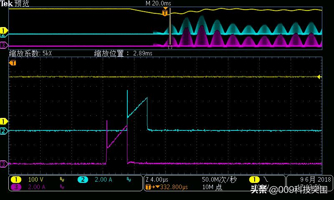Click the 缩放位置: 2.89ms zoom position label
Viewport: 334px width, 200px height.
(123, 53)
